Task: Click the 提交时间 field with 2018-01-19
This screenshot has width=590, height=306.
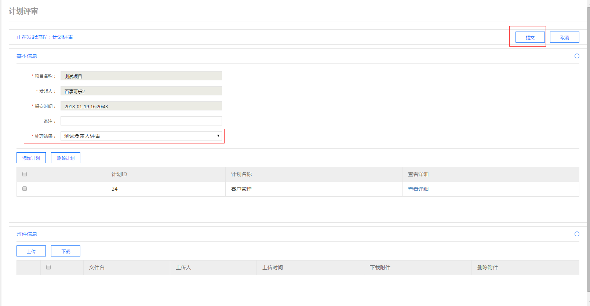Action: tap(141, 106)
